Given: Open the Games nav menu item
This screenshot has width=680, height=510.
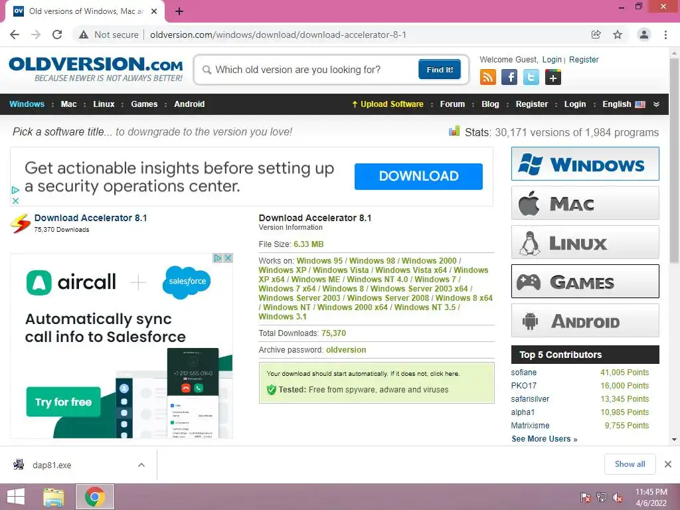Looking at the screenshot, I should tap(144, 104).
